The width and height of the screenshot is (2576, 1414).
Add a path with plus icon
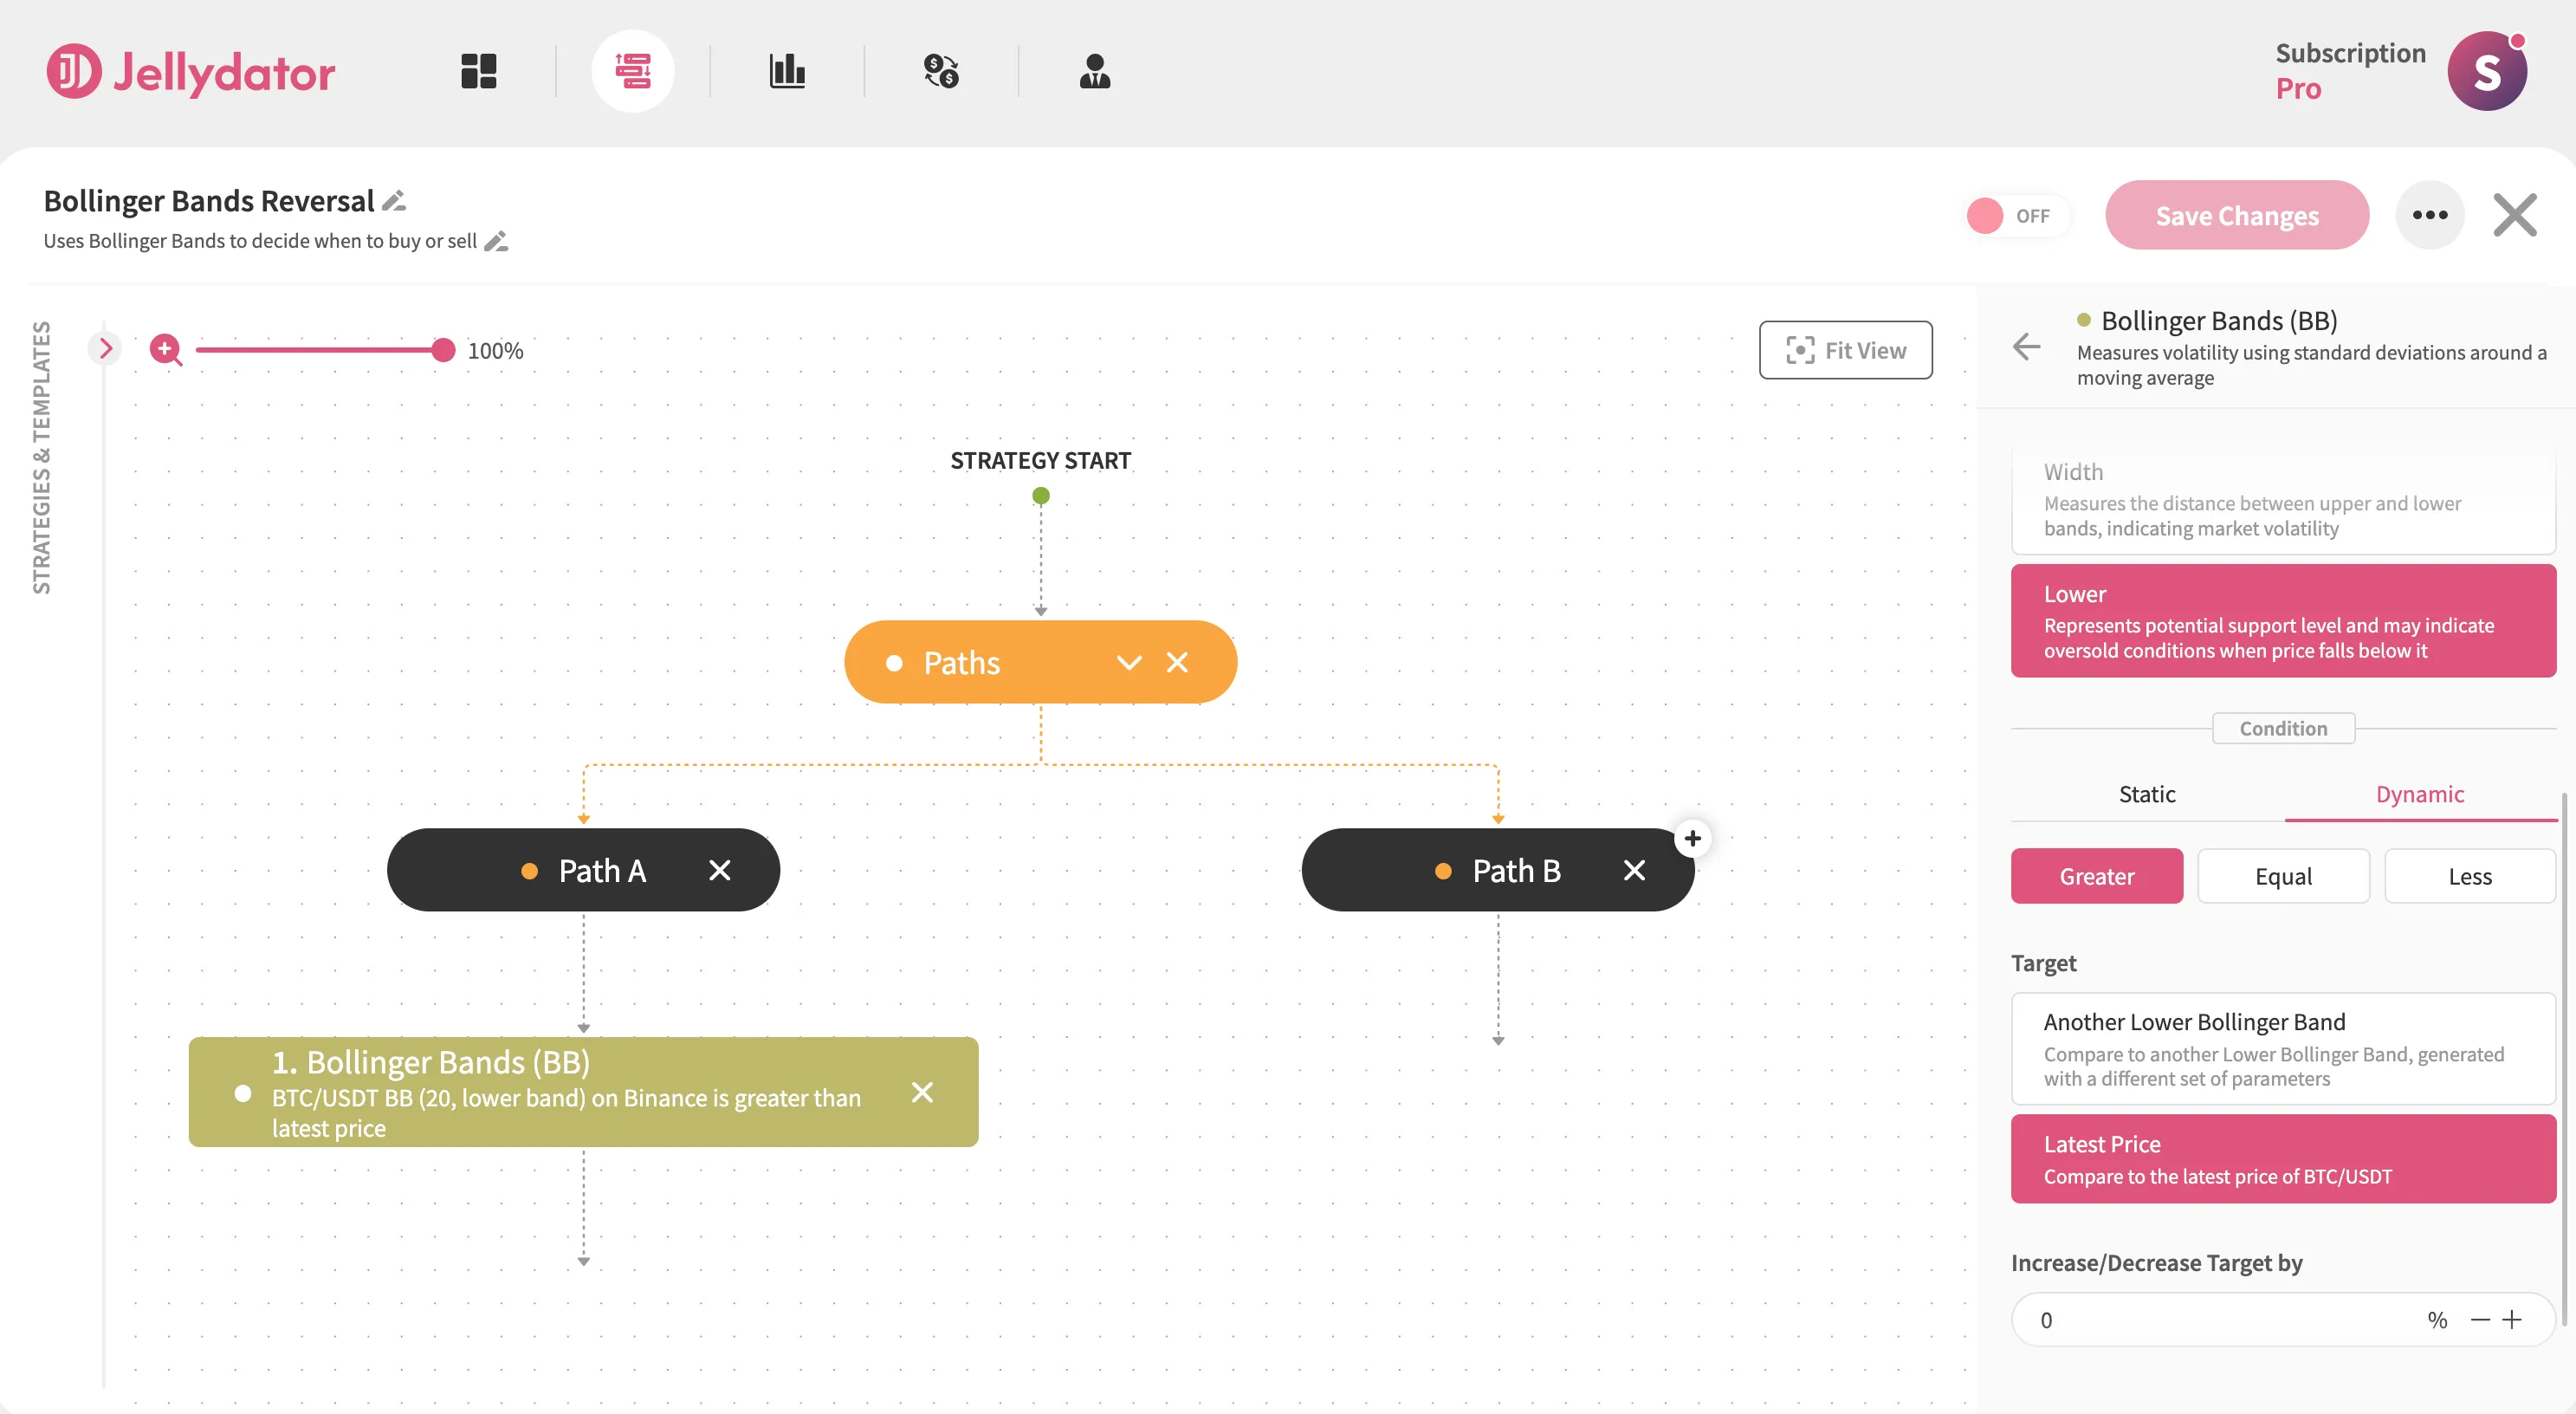[1692, 838]
